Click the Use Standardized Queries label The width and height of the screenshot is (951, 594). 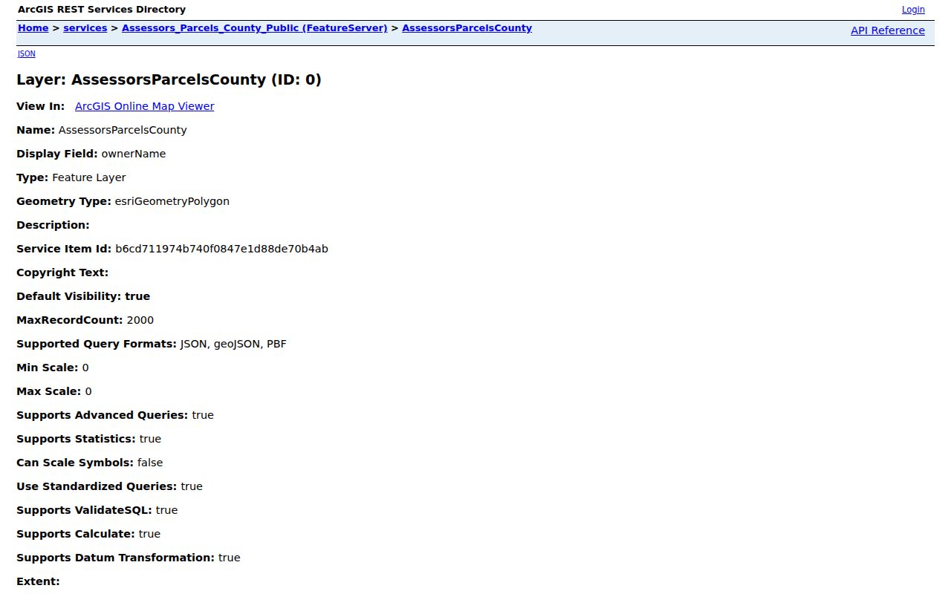[x=97, y=486]
